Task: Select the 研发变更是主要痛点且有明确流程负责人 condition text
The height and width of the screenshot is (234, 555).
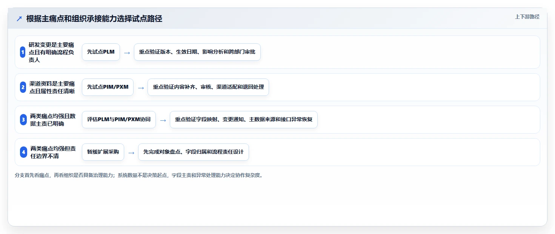Action: click(x=51, y=52)
